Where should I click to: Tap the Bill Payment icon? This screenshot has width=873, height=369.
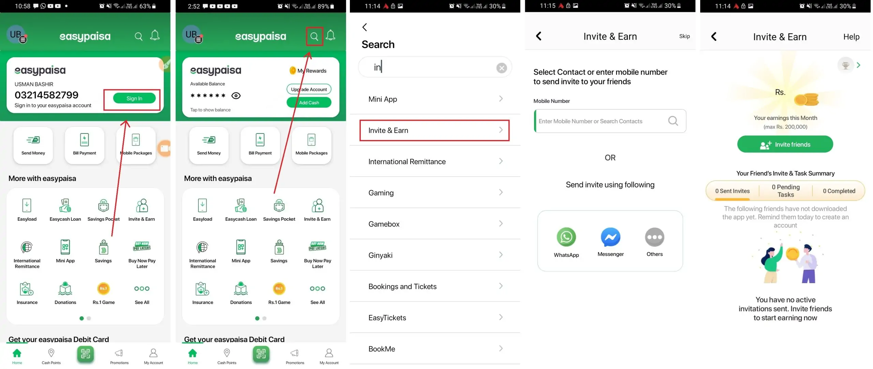click(84, 142)
